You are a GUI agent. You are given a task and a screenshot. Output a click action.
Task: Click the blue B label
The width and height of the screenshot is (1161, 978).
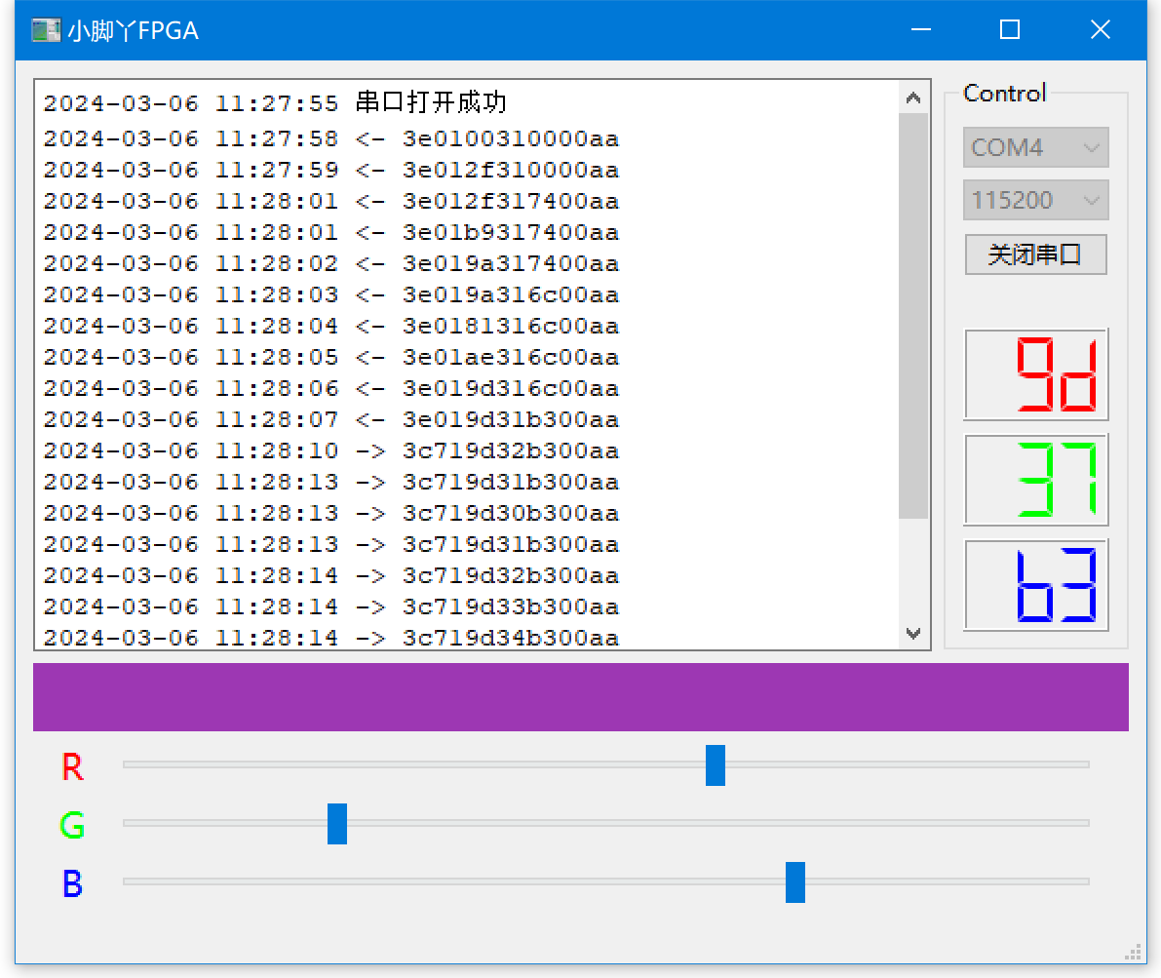pyautogui.click(x=72, y=883)
